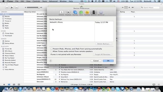
Task: Open Recently Added playlist
Action: tap(10, 60)
